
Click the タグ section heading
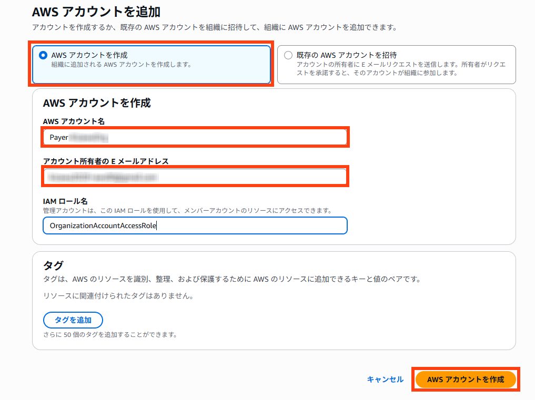coord(53,264)
